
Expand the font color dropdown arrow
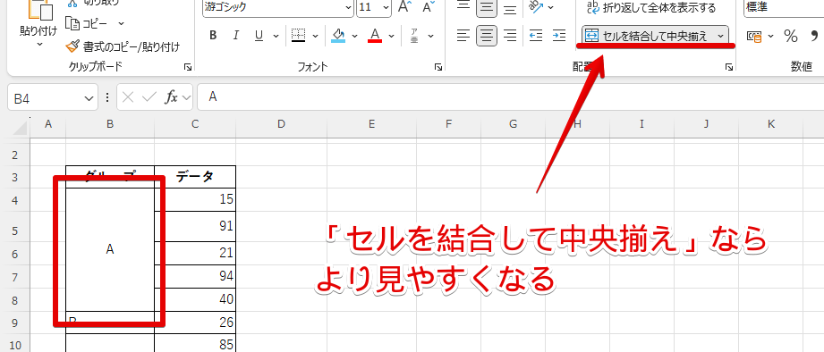click(392, 36)
